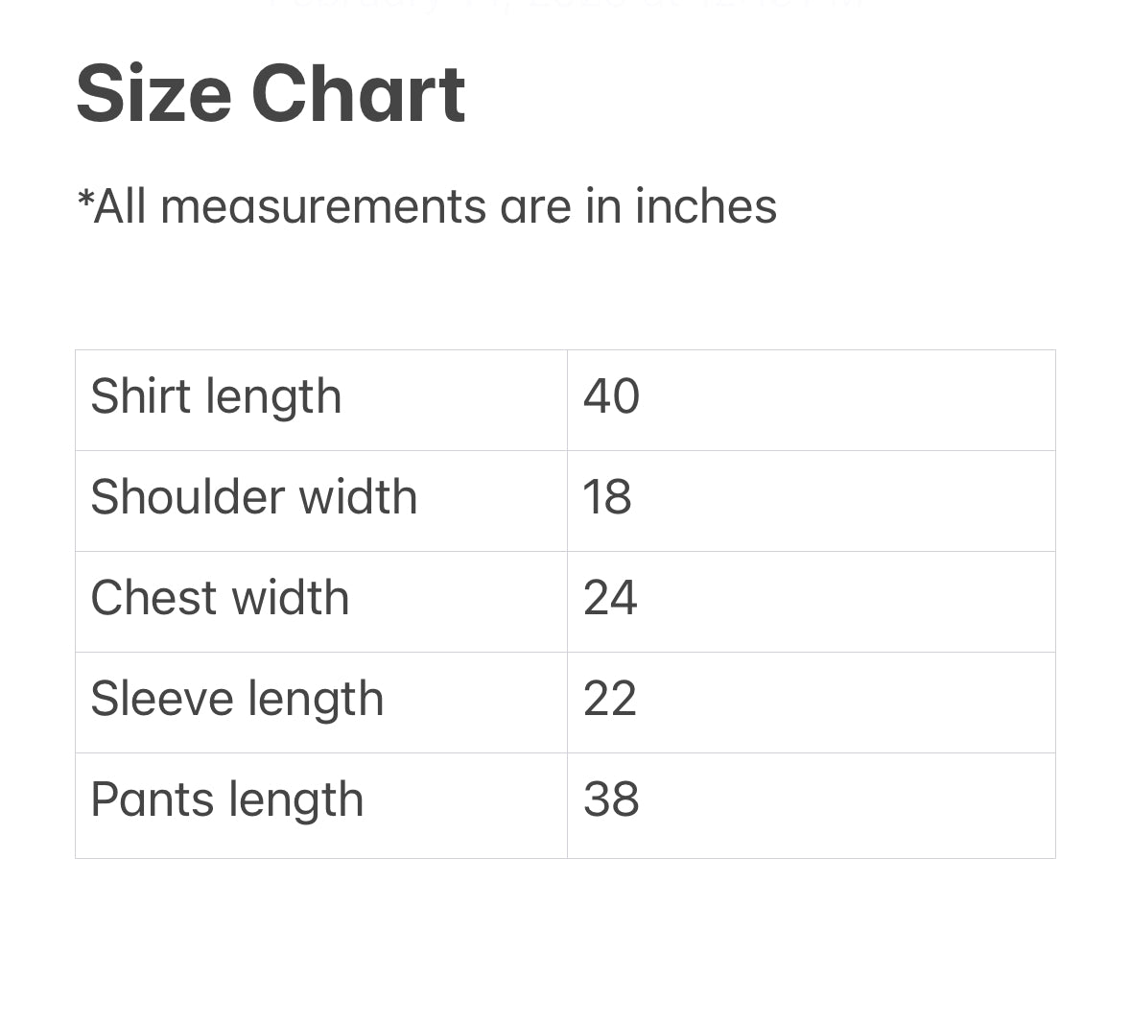
Task: Click the 'All measurements are in inches' note
Action: (x=427, y=206)
